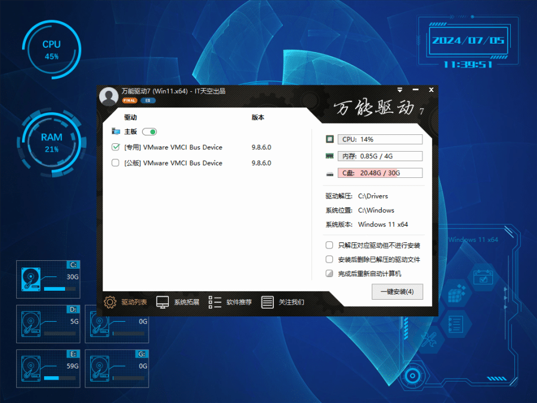Click the CPU: 14% usage bar
This screenshot has width=537, height=403.
pyautogui.click(x=380, y=139)
